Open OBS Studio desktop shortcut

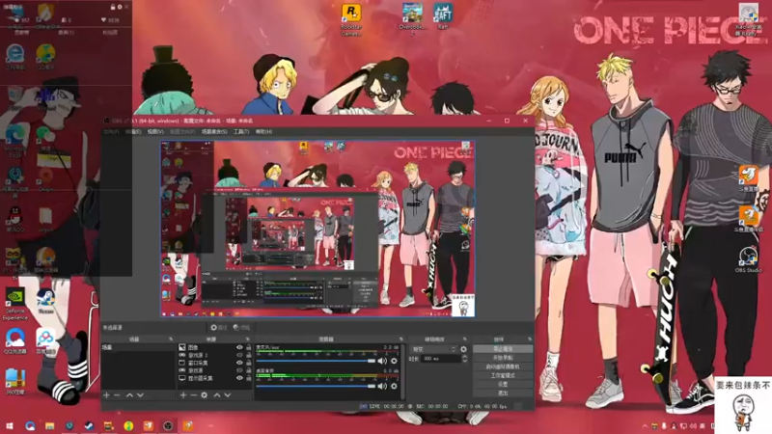tap(749, 259)
